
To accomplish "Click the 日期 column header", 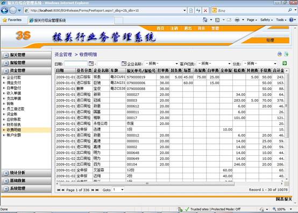I will (x=66, y=71).
